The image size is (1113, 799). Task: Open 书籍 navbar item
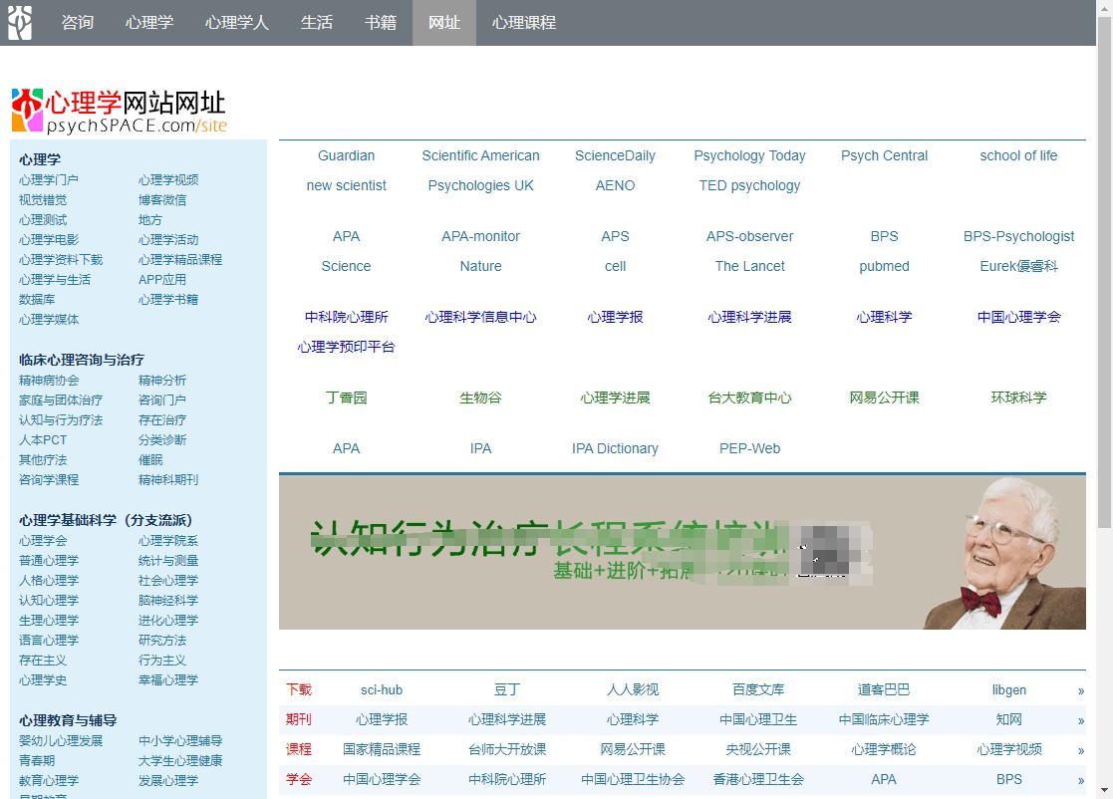point(381,23)
